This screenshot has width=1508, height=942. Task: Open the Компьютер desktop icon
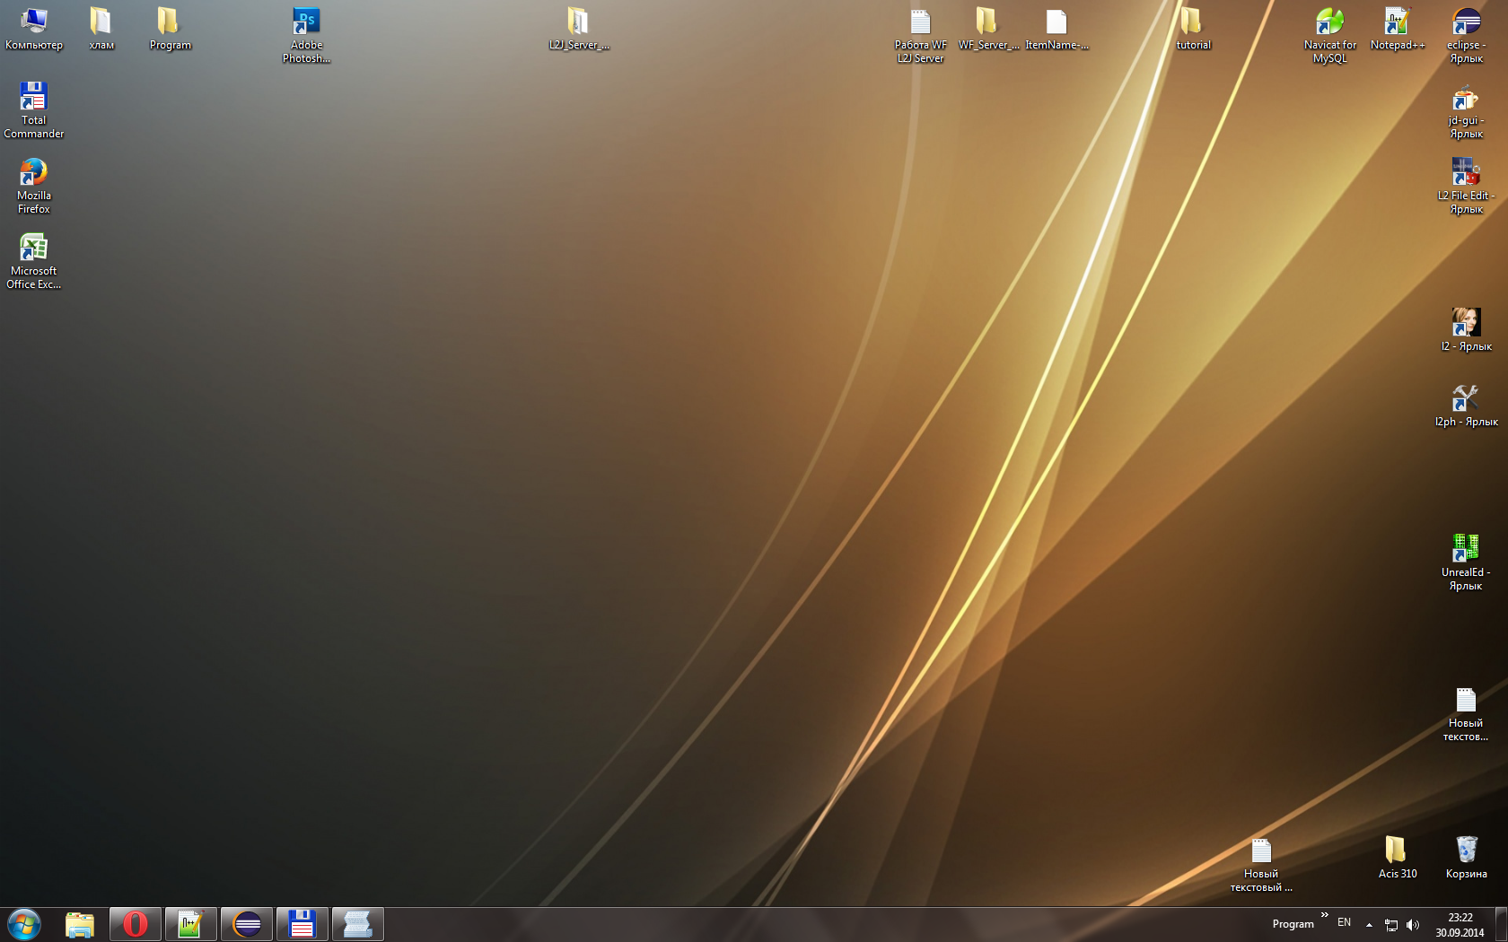[34, 29]
